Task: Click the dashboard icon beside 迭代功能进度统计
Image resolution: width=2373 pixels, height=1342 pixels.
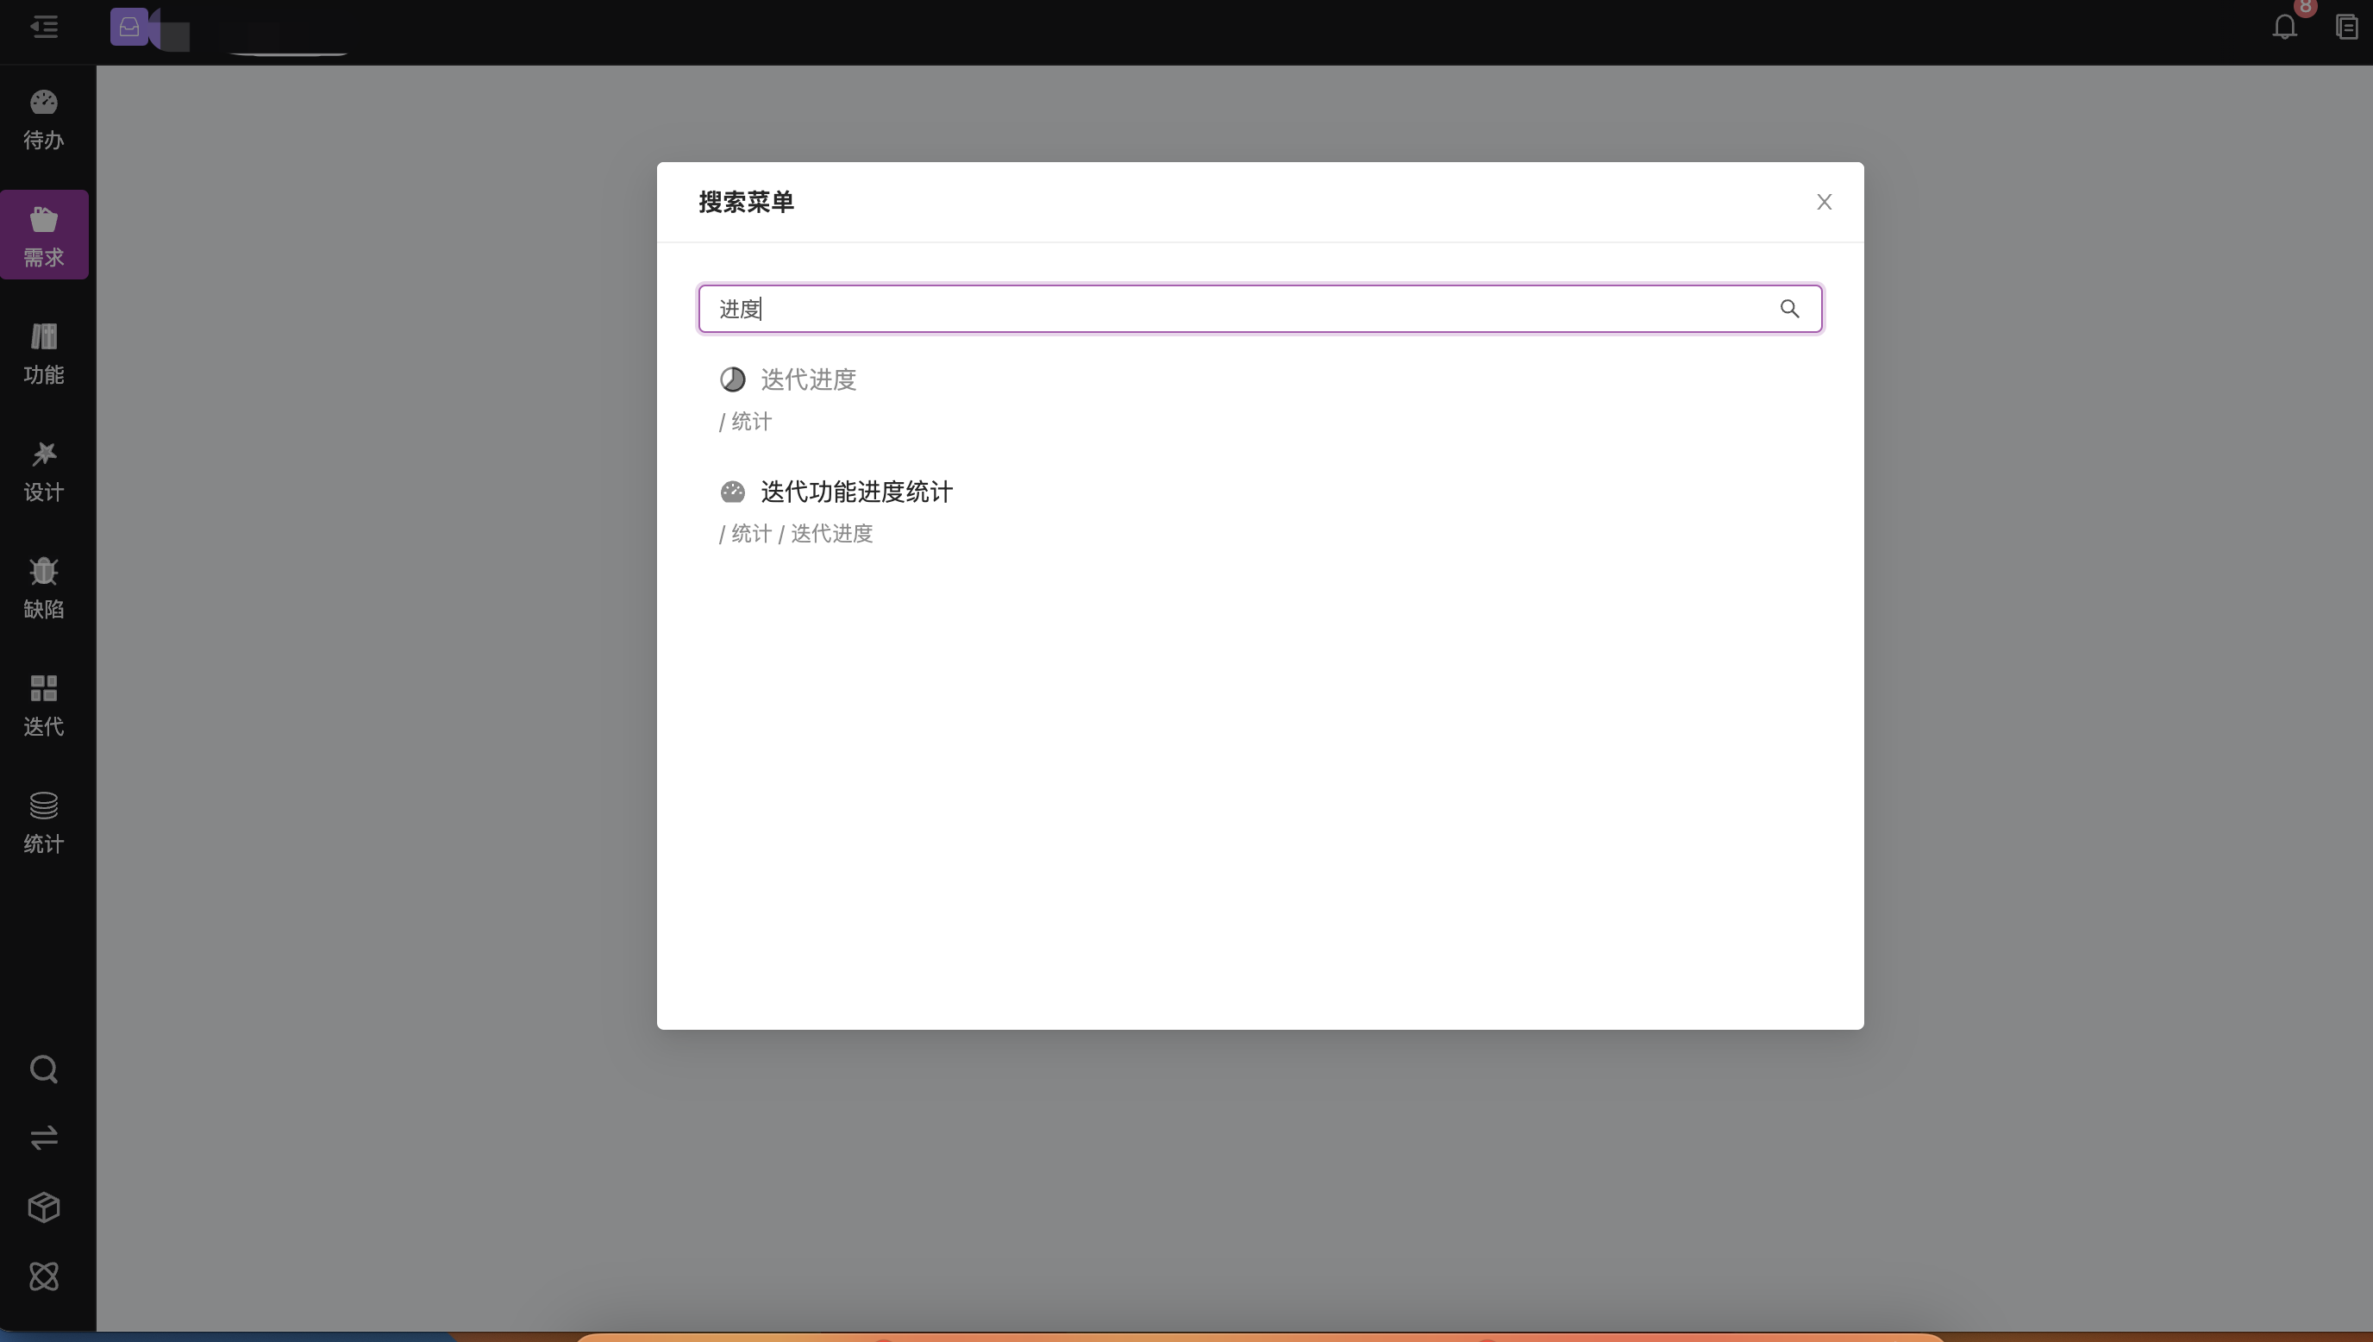Action: pyautogui.click(x=732, y=492)
